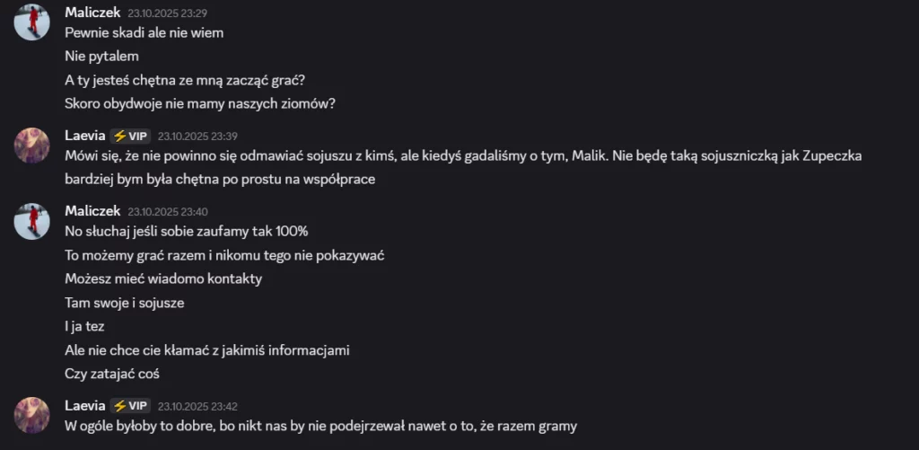Screen dimensions: 919x450
Task: Click the timestamp 23.10.2025 23:42
Action: [x=197, y=406]
